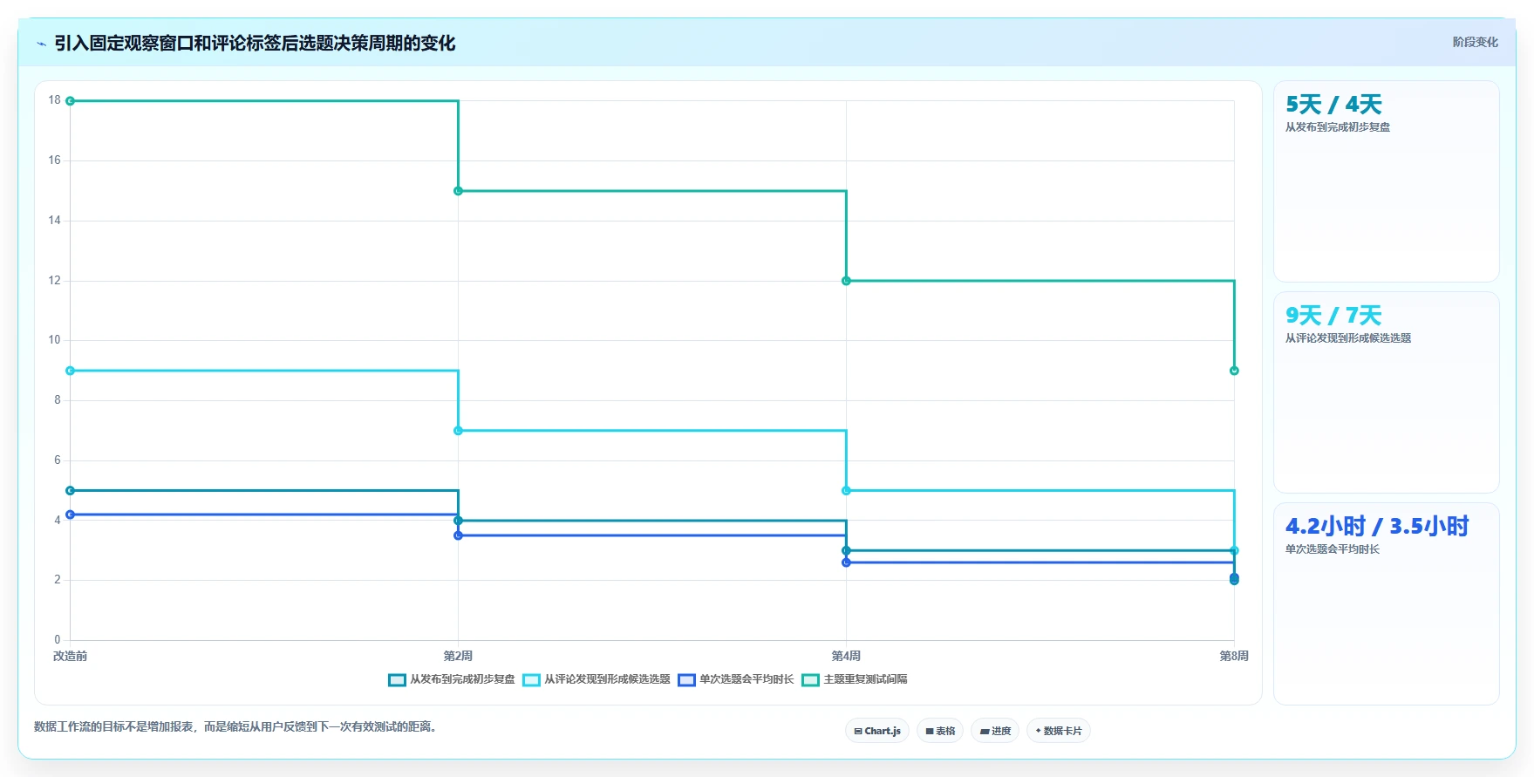1534x777 pixels.
Task: Select the cyan 改造前 data point at value 9
Action: [x=71, y=371]
